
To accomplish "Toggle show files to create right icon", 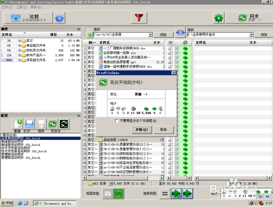I will click(176, 193).
